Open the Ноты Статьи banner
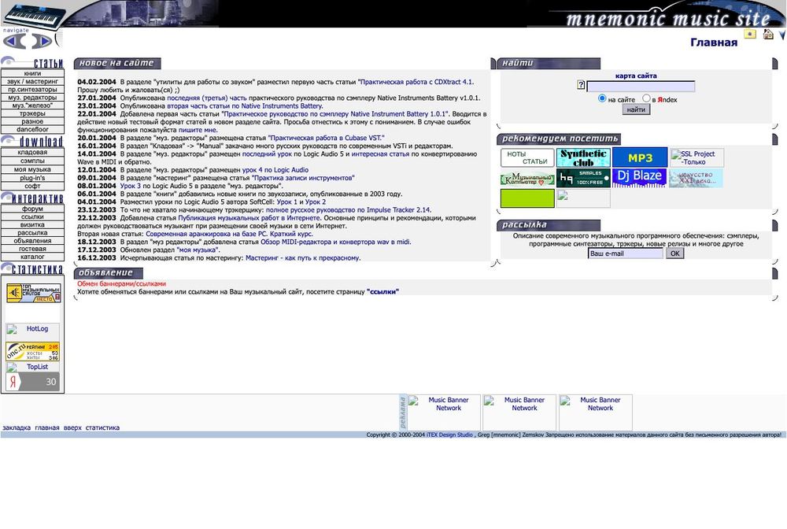The image size is (787, 529). [527, 157]
